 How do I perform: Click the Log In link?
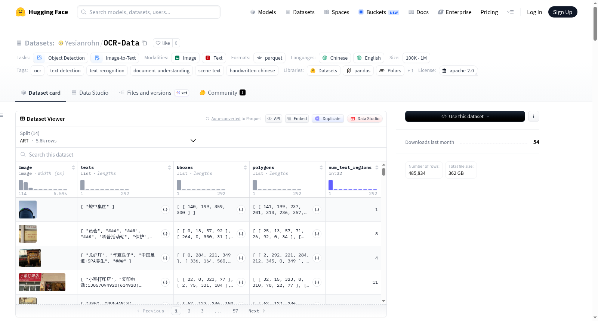(534, 12)
